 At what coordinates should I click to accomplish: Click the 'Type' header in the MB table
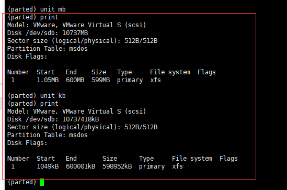pyautogui.click(x=124, y=72)
